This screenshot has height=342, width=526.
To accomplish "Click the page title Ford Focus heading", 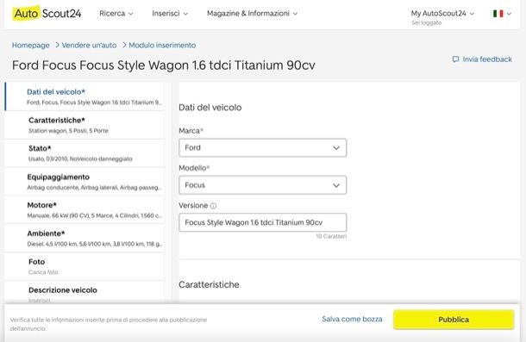I will coord(163,65).
